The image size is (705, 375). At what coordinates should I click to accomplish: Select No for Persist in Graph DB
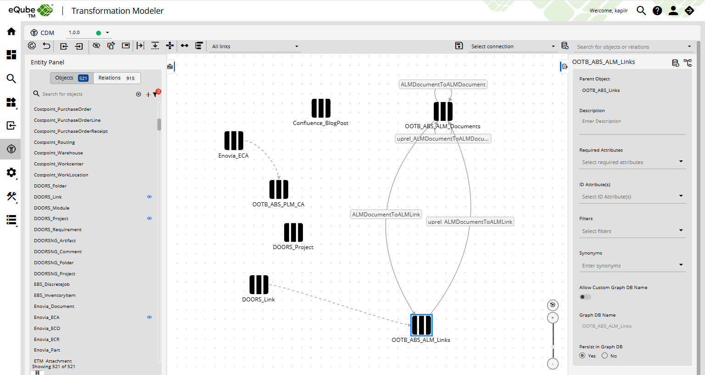click(x=604, y=356)
